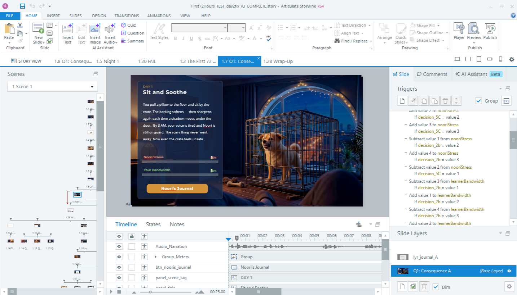This screenshot has height=295, width=517.
Task: Click the timeline align objects icon
Action: [x=359, y=224]
